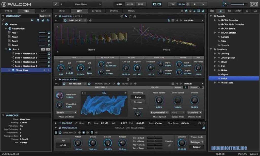Viewport: 260px width, 156px height.
Task: Toggle the mapping eye visibility icon
Action: point(200,123)
